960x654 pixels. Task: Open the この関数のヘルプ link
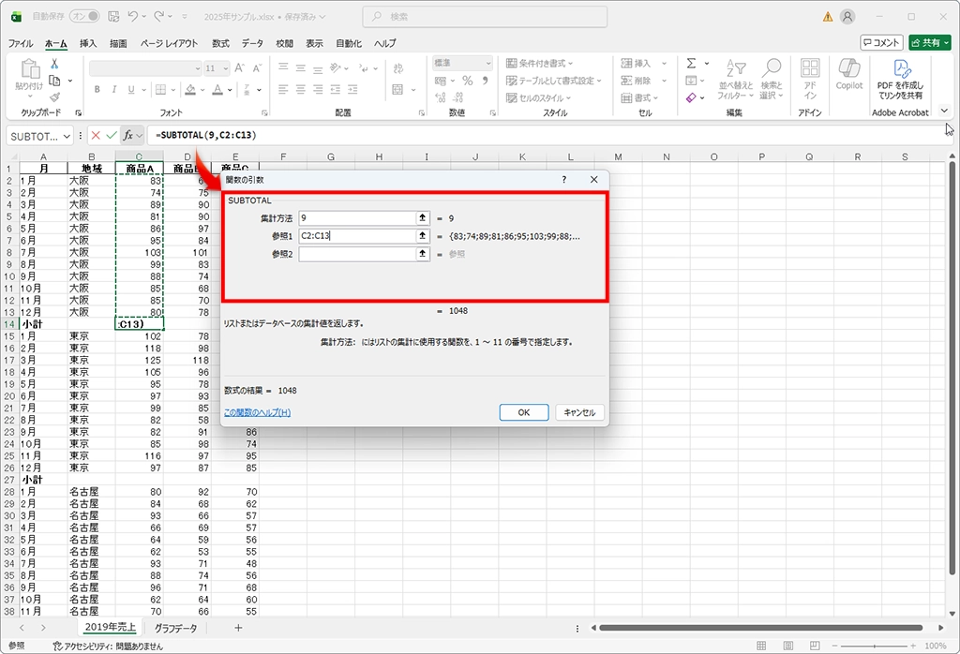(x=257, y=412)
